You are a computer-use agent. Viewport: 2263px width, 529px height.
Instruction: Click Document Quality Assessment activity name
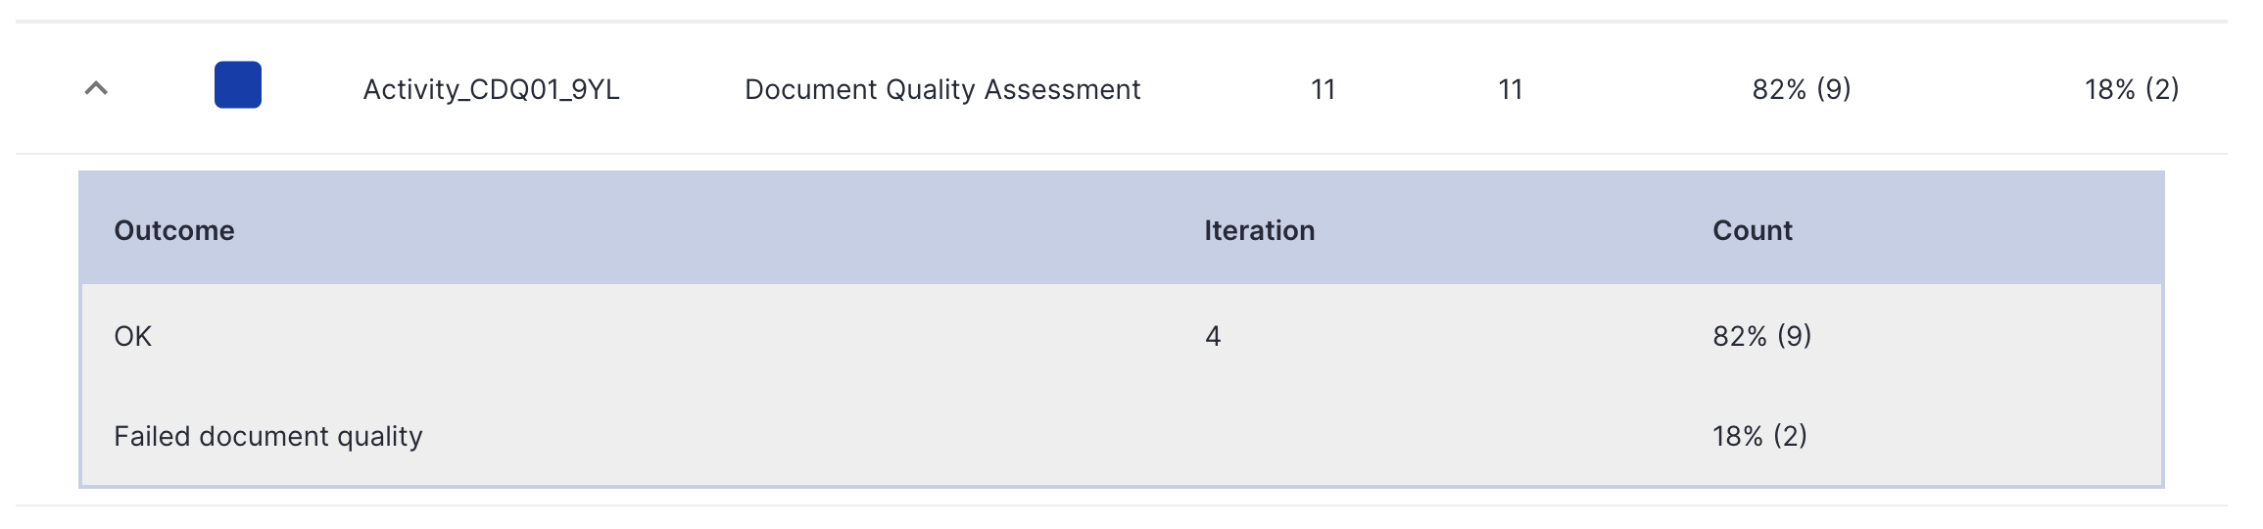(x=942, y=89)
